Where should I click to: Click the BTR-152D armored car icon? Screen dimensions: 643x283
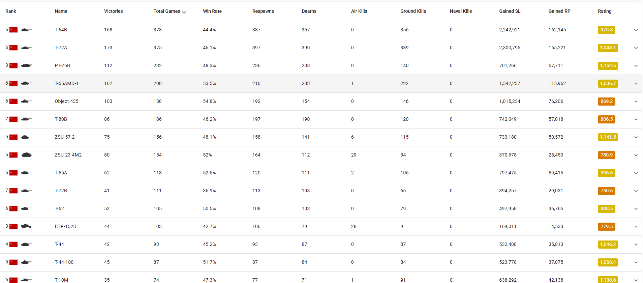26,226
